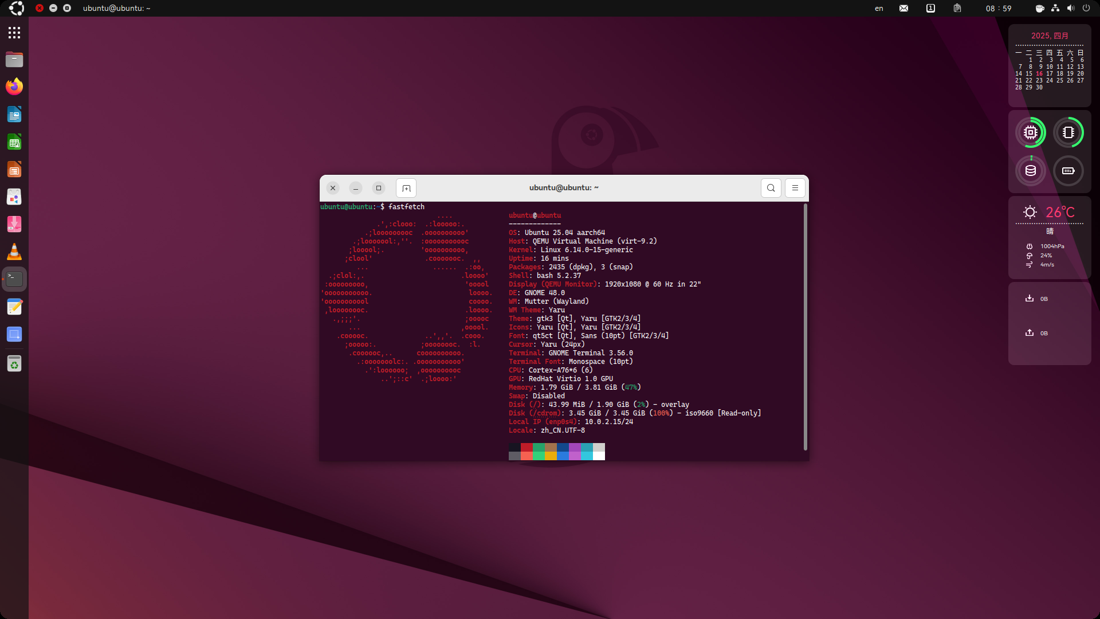Image resolution: width=1100 pixels, height=619 pixels.
Task: Click the 24% humidity value
Action: (1046, 256)
